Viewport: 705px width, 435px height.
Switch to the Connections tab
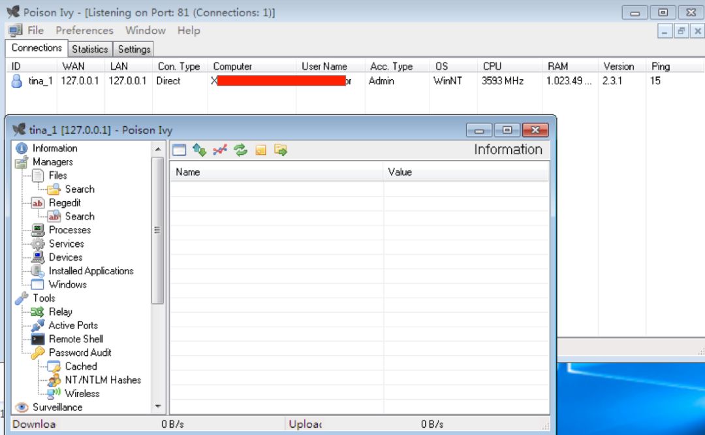point(37,48)
